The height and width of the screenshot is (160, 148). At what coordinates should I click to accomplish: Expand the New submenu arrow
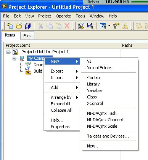pyautogui.click(x=77, y=62)
